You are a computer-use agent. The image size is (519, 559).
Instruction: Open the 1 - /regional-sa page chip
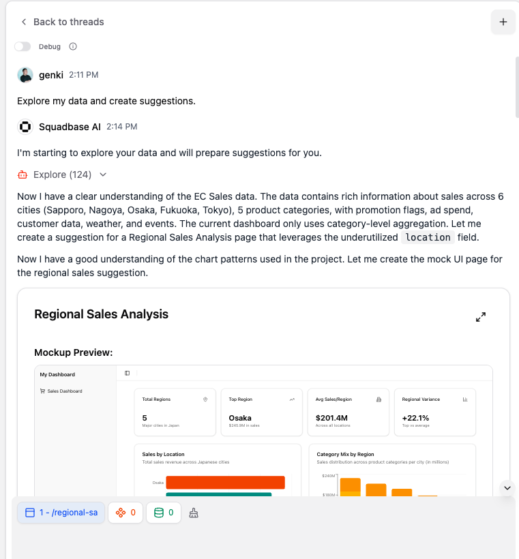(x=61, y=513)
